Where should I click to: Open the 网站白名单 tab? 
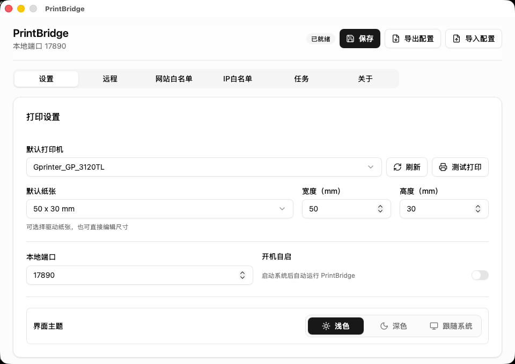(x=174, y=79)
